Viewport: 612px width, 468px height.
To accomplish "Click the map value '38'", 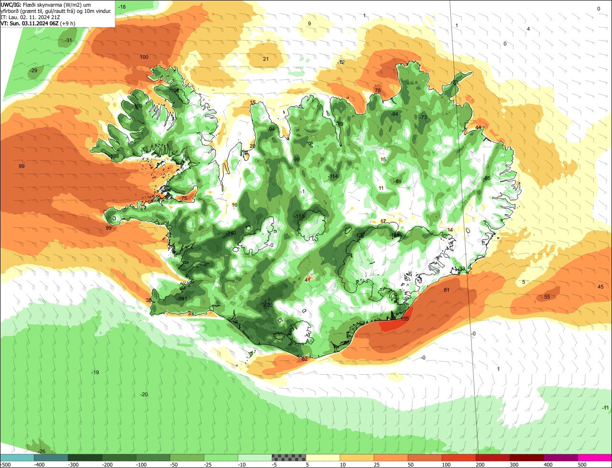I will [x=149, y=301].
